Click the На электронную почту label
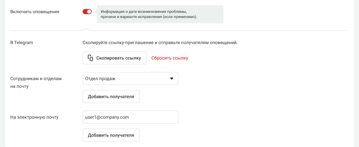The width and height of the screenshot is (359, 147). tap(35, 117)
